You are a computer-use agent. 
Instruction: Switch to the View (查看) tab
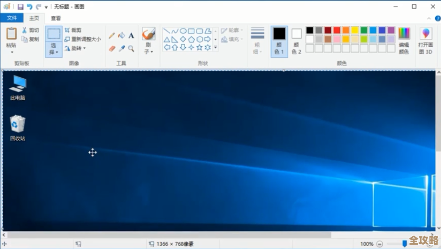56,18
